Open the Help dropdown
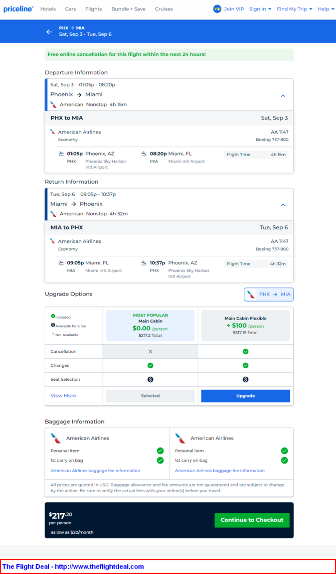 (x=325, y=9)
